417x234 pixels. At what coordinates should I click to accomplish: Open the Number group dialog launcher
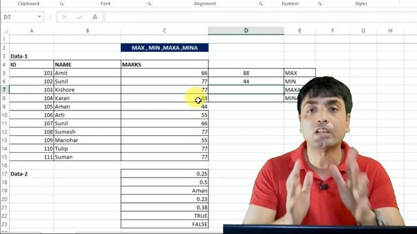pyautogui.click(x=320, y=4)
